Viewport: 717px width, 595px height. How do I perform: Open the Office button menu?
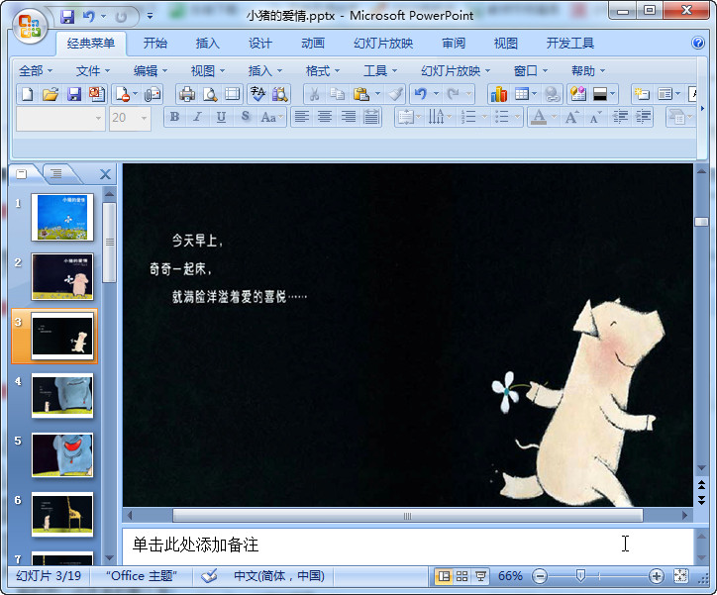coord(30,26)
